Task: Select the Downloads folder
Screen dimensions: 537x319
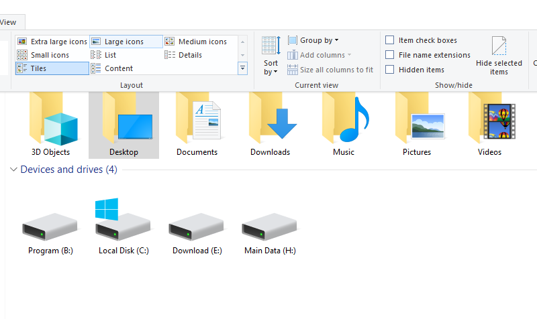Action: tap(271, 125)
